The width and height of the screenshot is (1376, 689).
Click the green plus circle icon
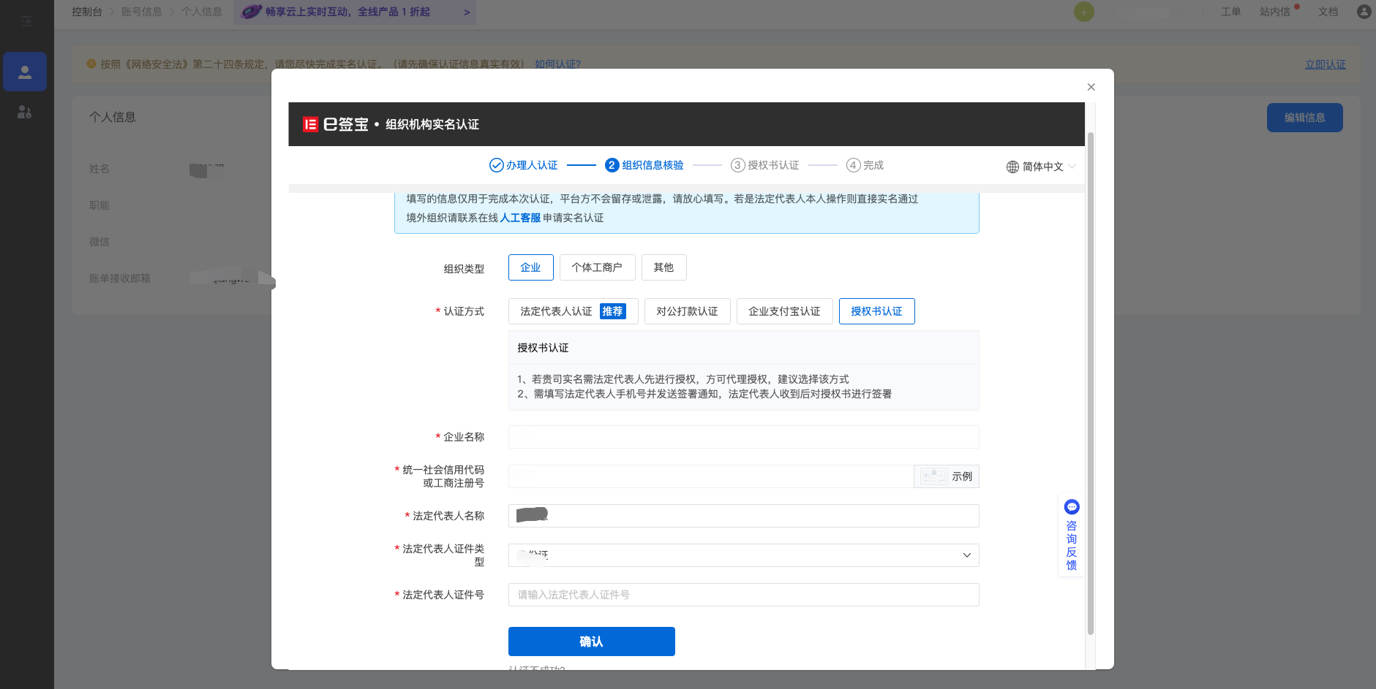coord(1083,12)
